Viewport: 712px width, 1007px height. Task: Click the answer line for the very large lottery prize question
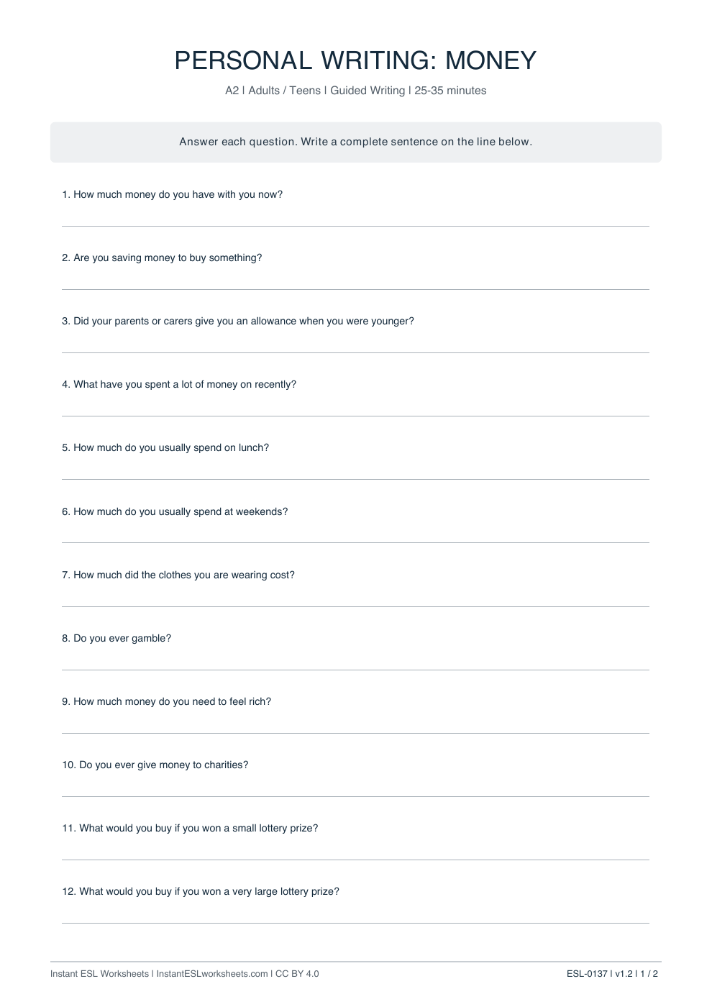(355, 914)
